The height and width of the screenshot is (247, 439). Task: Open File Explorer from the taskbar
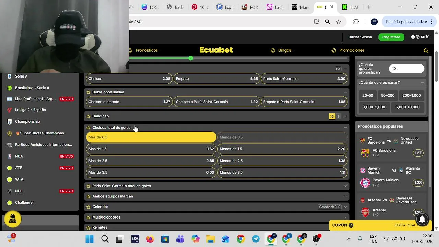pos(210,239)
